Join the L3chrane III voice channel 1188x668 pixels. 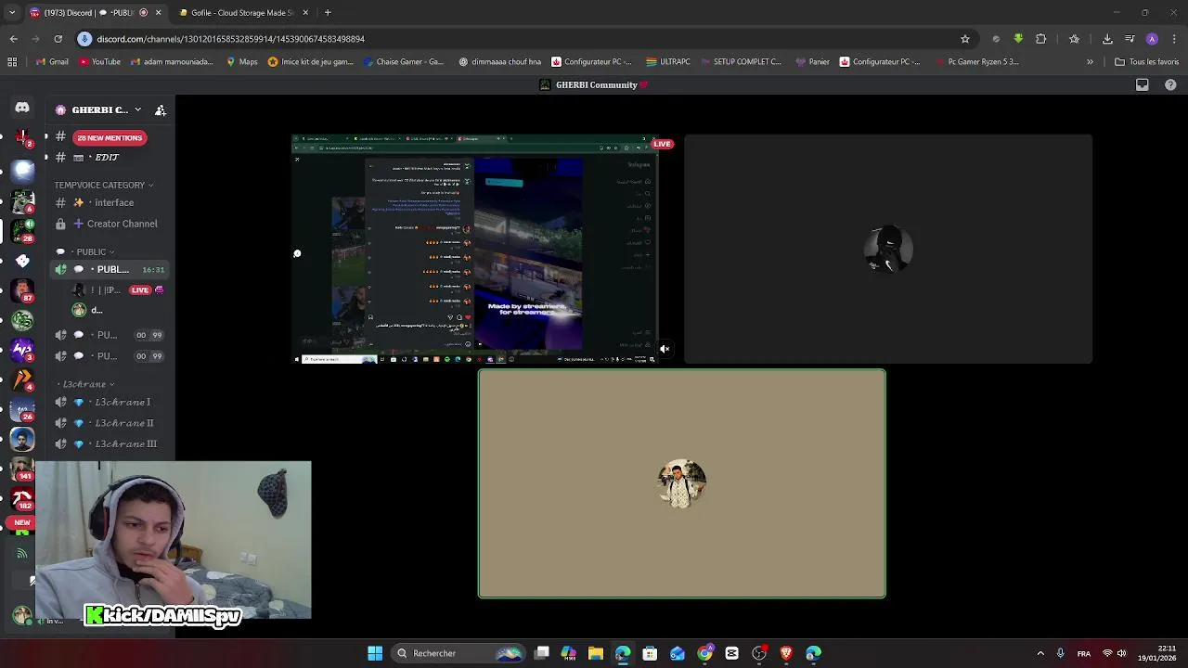coord(111,443)
